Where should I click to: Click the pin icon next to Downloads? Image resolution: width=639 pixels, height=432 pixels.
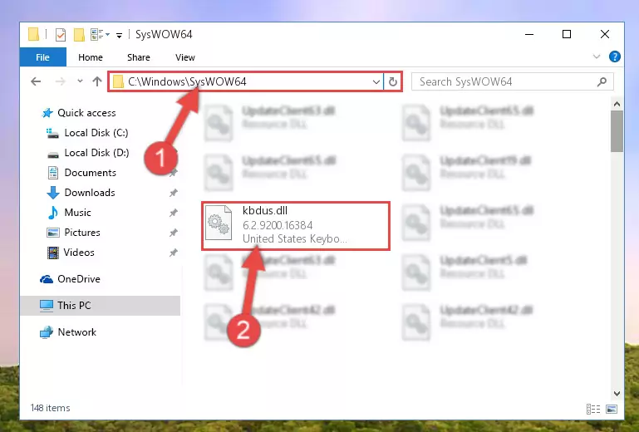[174, 193]
